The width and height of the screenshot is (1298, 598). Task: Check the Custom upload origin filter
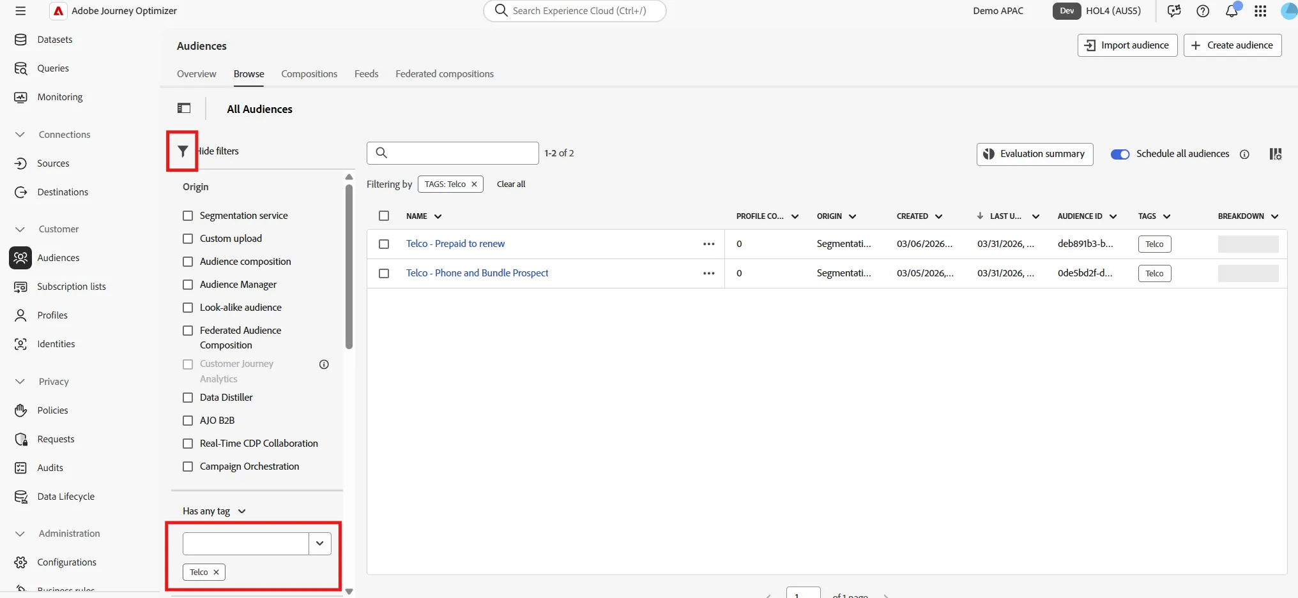click(x=188, y=239)
